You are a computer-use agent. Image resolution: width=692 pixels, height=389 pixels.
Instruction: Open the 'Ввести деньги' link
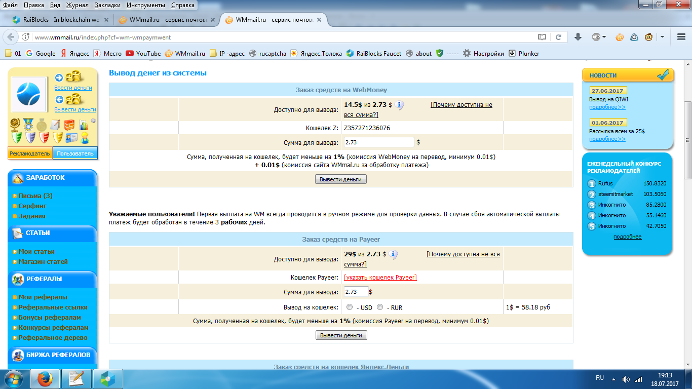73,88
